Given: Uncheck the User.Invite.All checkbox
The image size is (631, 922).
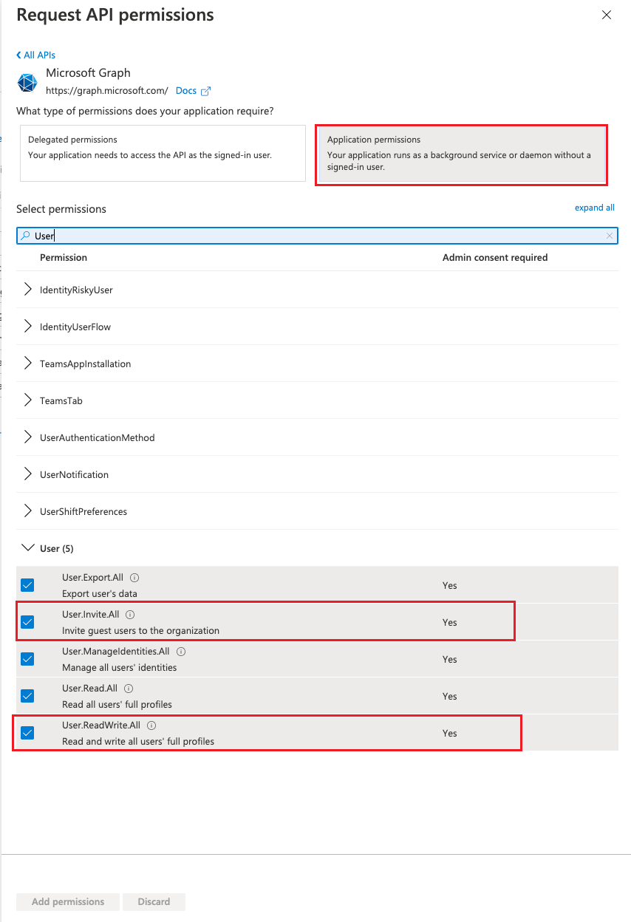Looking at the screenshot, I should click(27, 622).
